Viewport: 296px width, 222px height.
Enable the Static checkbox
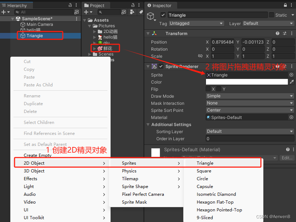[x=272, y=15]
